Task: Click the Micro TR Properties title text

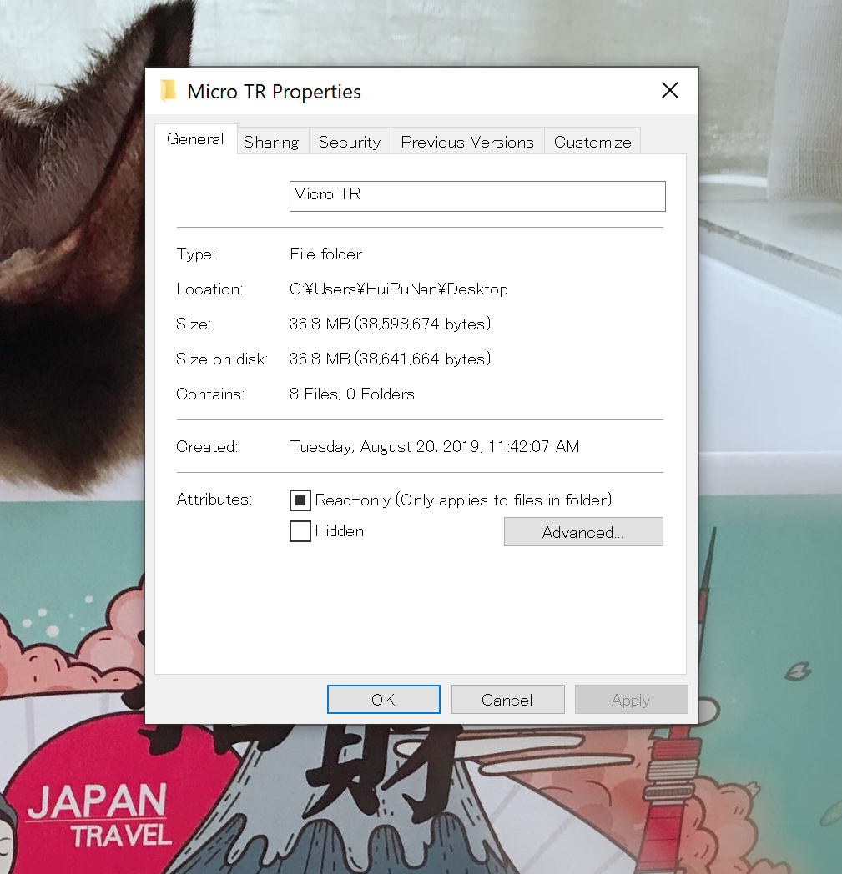Action: (275, 92)
